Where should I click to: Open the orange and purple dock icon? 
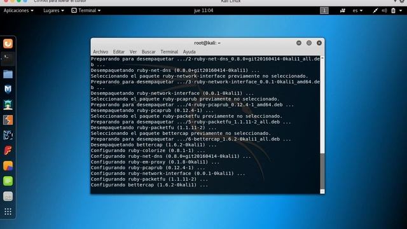(8, 166)
